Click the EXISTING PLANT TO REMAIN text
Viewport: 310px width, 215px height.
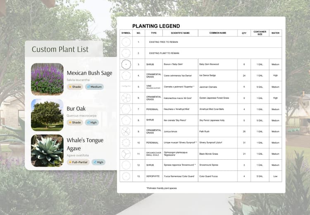(164, 53)
